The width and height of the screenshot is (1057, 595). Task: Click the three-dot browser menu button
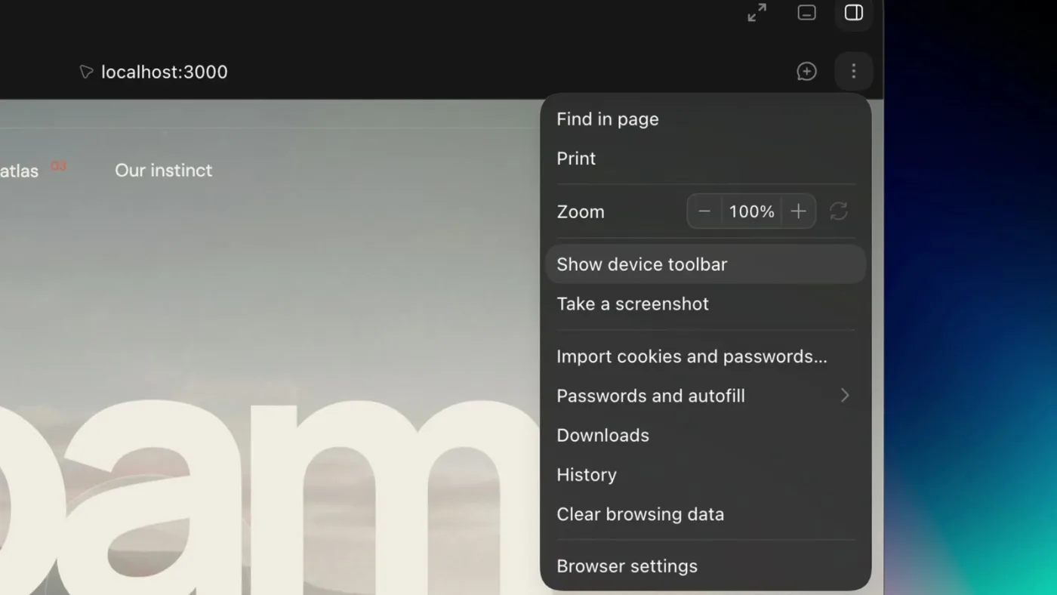[x=854, y=71]
